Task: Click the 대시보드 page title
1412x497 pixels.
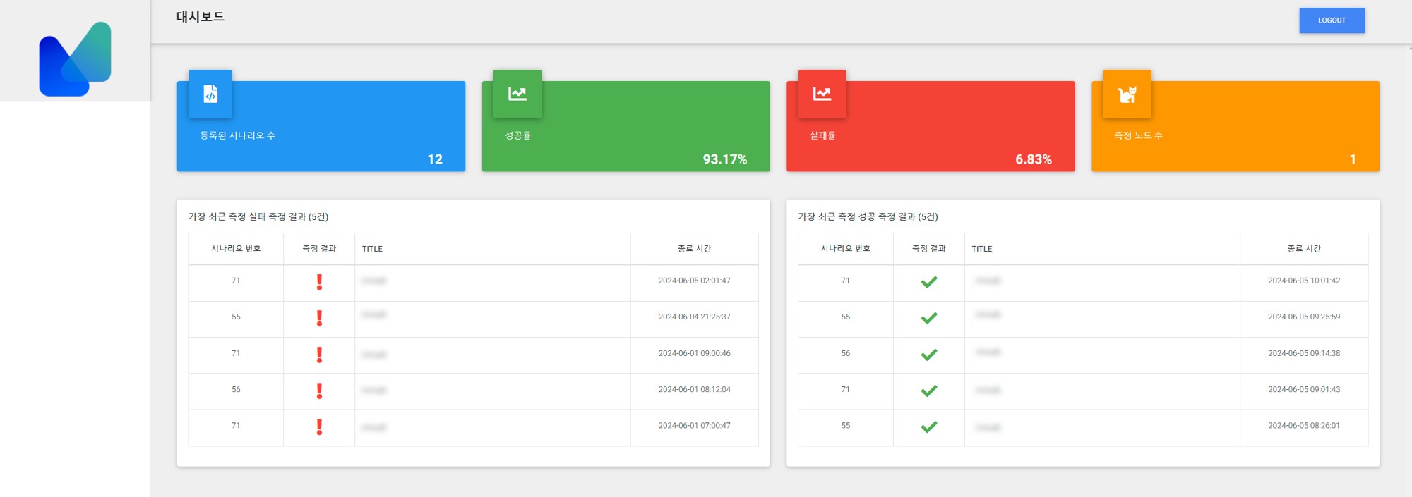Action: [x=201, y=17]
